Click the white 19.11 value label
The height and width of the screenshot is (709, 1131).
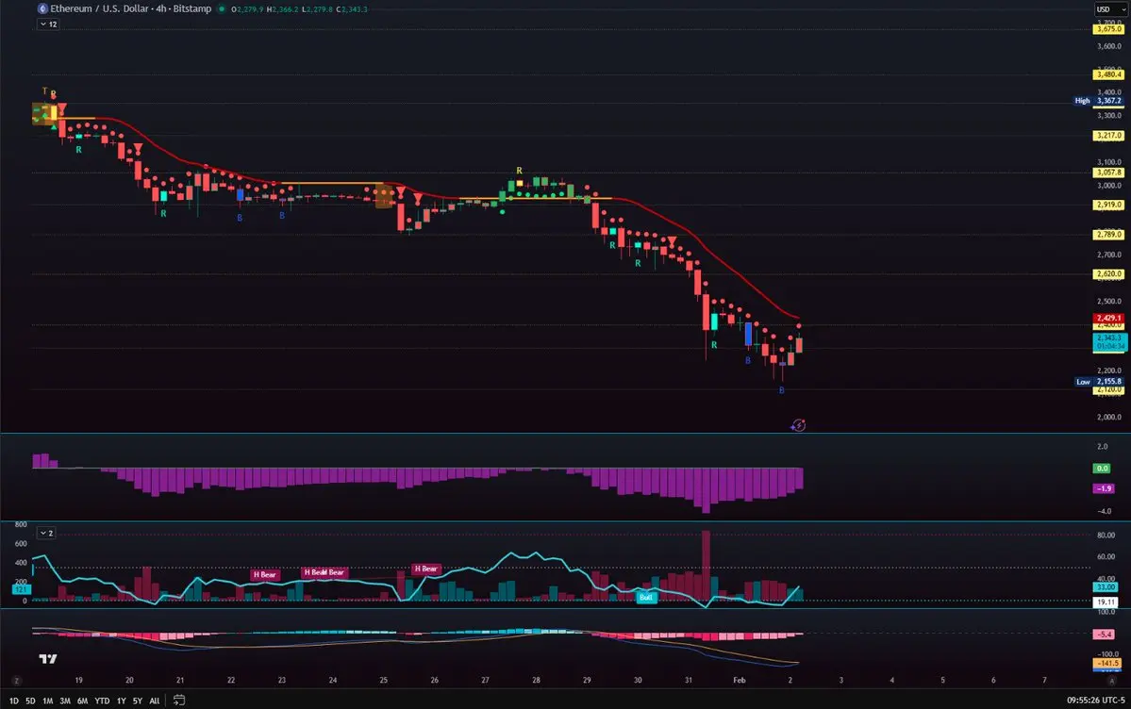1106,602
